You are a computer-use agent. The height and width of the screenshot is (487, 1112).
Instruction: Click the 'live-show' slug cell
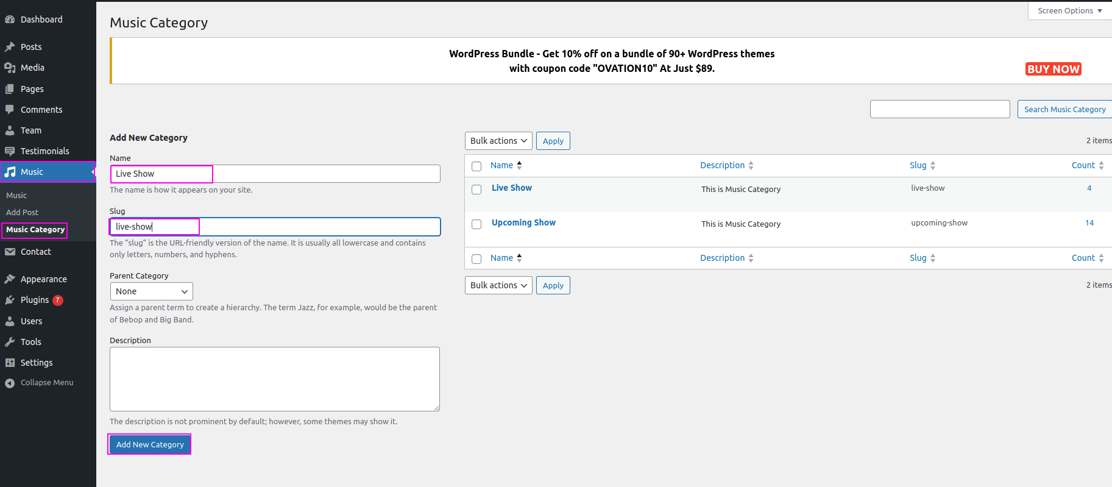928,188
